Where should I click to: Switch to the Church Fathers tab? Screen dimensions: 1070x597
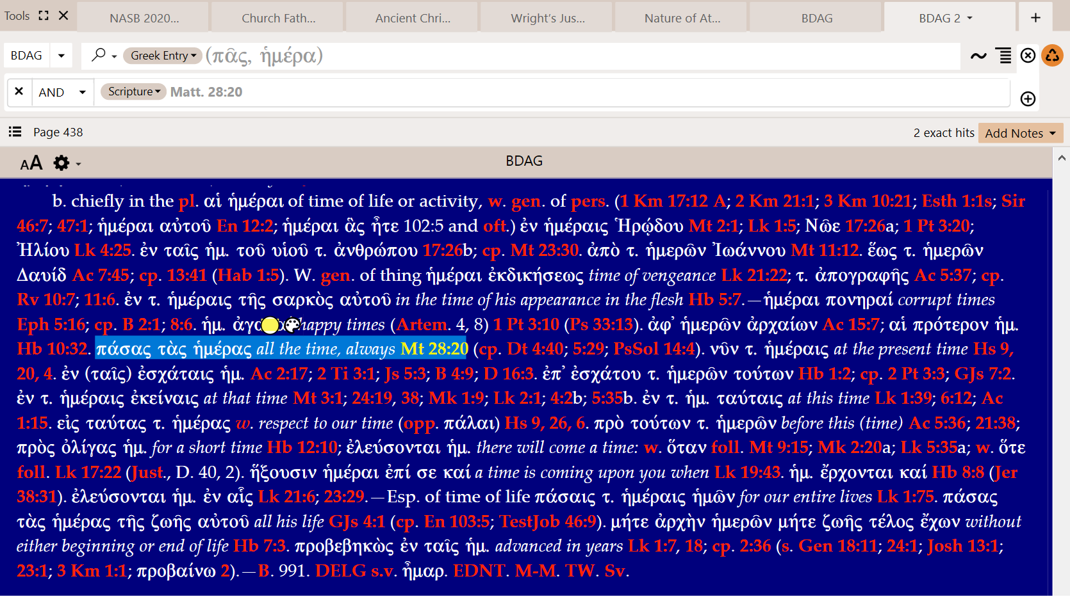(x=278, y=18)
